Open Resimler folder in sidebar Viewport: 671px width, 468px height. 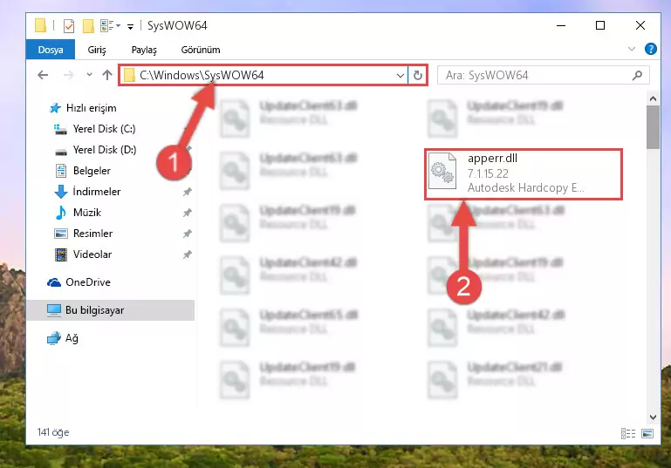(x=92, y=234)
